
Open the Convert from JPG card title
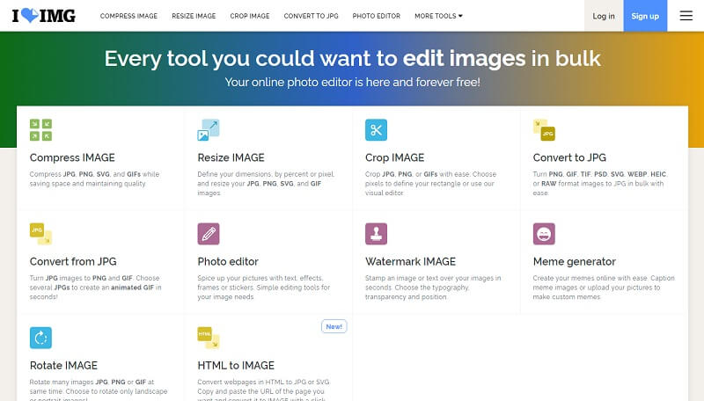73,261
